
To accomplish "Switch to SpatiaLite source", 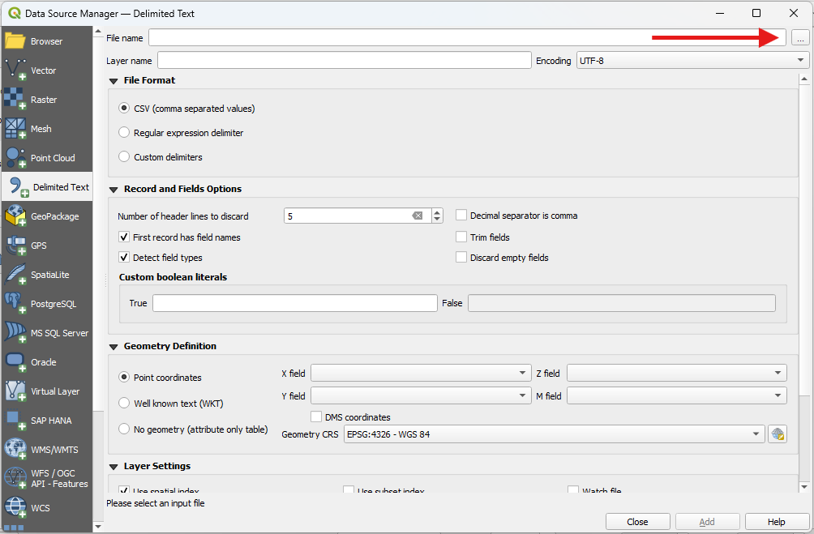I will pos(47,274).
